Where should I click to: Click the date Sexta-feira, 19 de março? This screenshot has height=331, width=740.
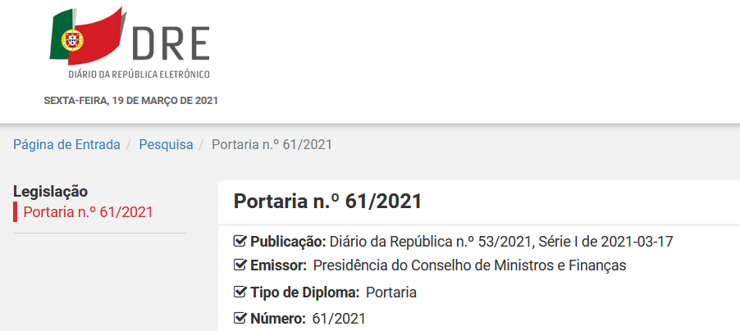tap(130, 101)
